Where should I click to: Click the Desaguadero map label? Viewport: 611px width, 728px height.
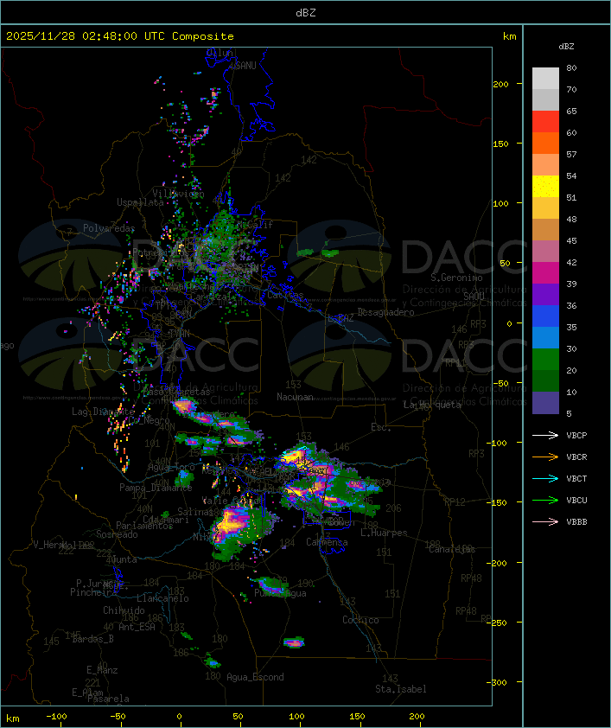pos(385,312)
